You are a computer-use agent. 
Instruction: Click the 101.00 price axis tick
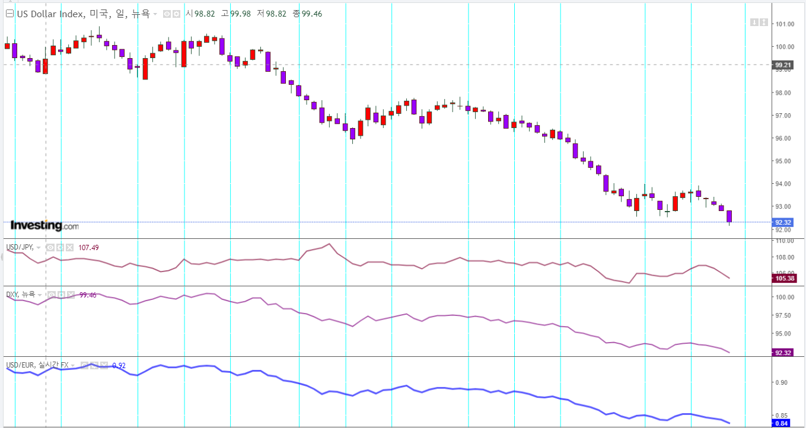click(x=784, y=24)
